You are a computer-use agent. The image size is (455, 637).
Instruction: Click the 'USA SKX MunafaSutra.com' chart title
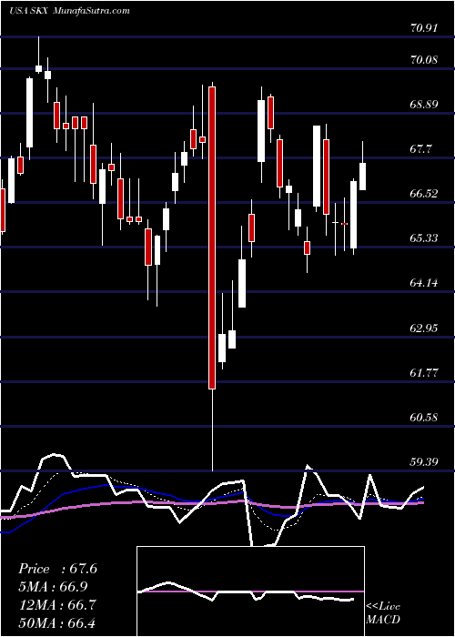[x=69, y=11]
